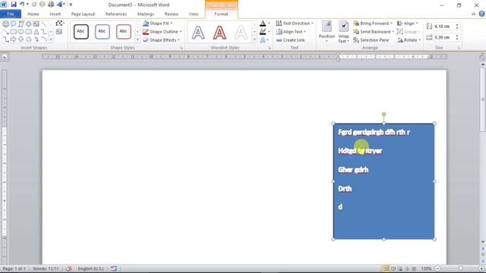Open the Wrap Text menu
The image size is (486, 273).
343,32
